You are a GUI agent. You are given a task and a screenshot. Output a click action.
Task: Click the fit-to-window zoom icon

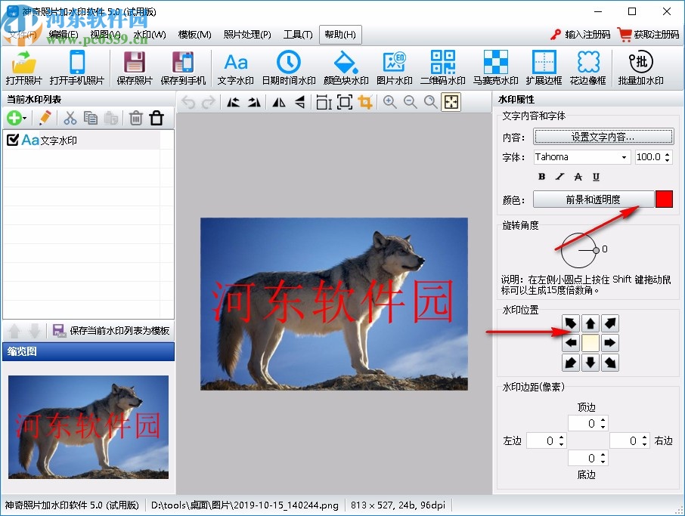[x=451, y=103]
